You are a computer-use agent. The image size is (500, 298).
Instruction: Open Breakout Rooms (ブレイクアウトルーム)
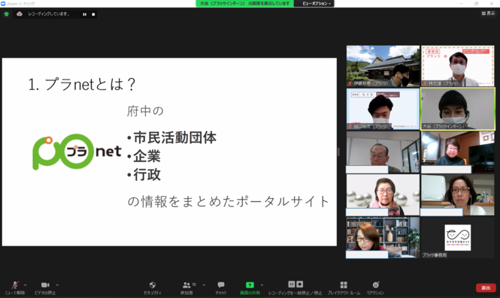coord(344,287)
